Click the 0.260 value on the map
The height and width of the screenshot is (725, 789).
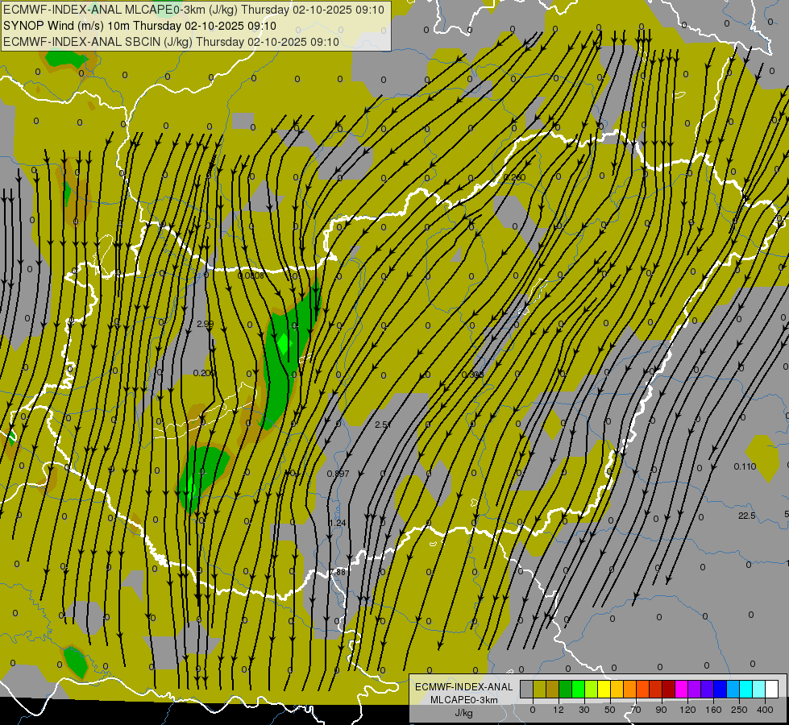(514, 177)
